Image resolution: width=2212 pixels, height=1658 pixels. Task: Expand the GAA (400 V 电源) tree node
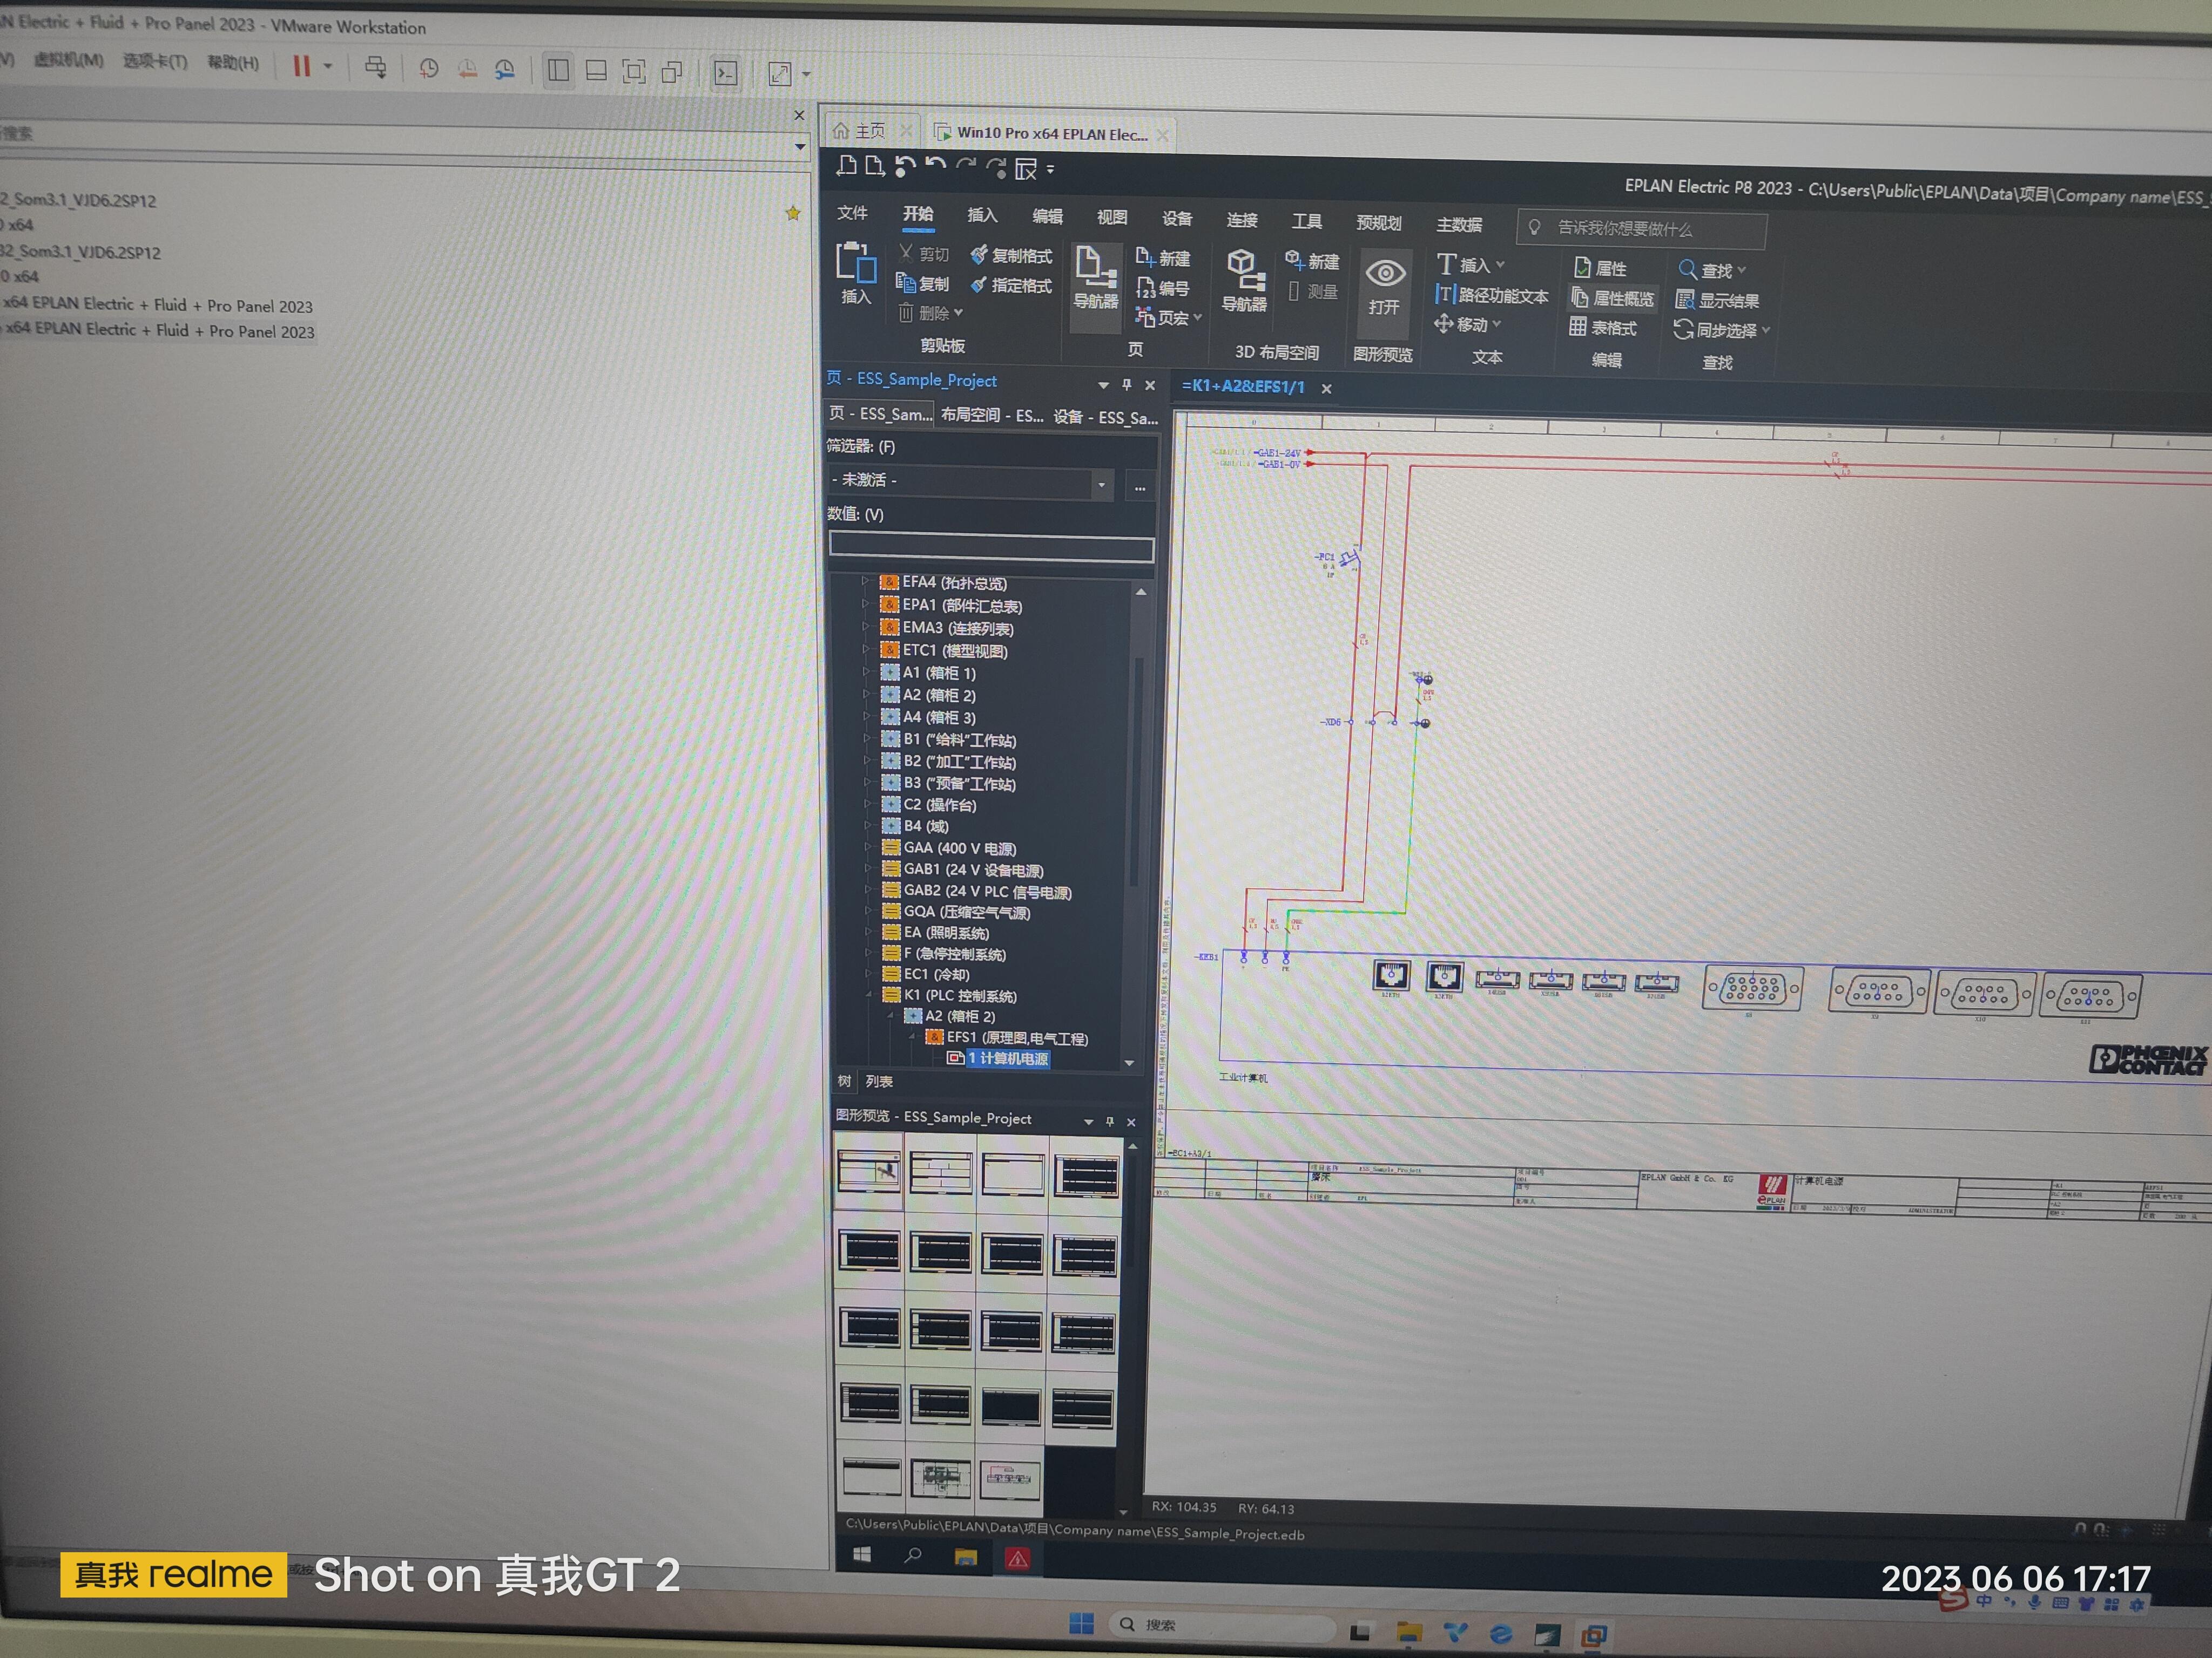(867, 847)
